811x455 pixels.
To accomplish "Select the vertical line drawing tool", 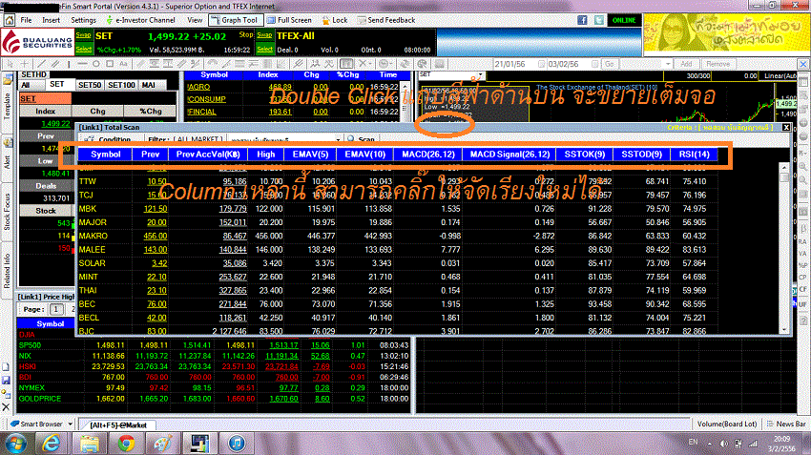I will (x=69, y=64).
